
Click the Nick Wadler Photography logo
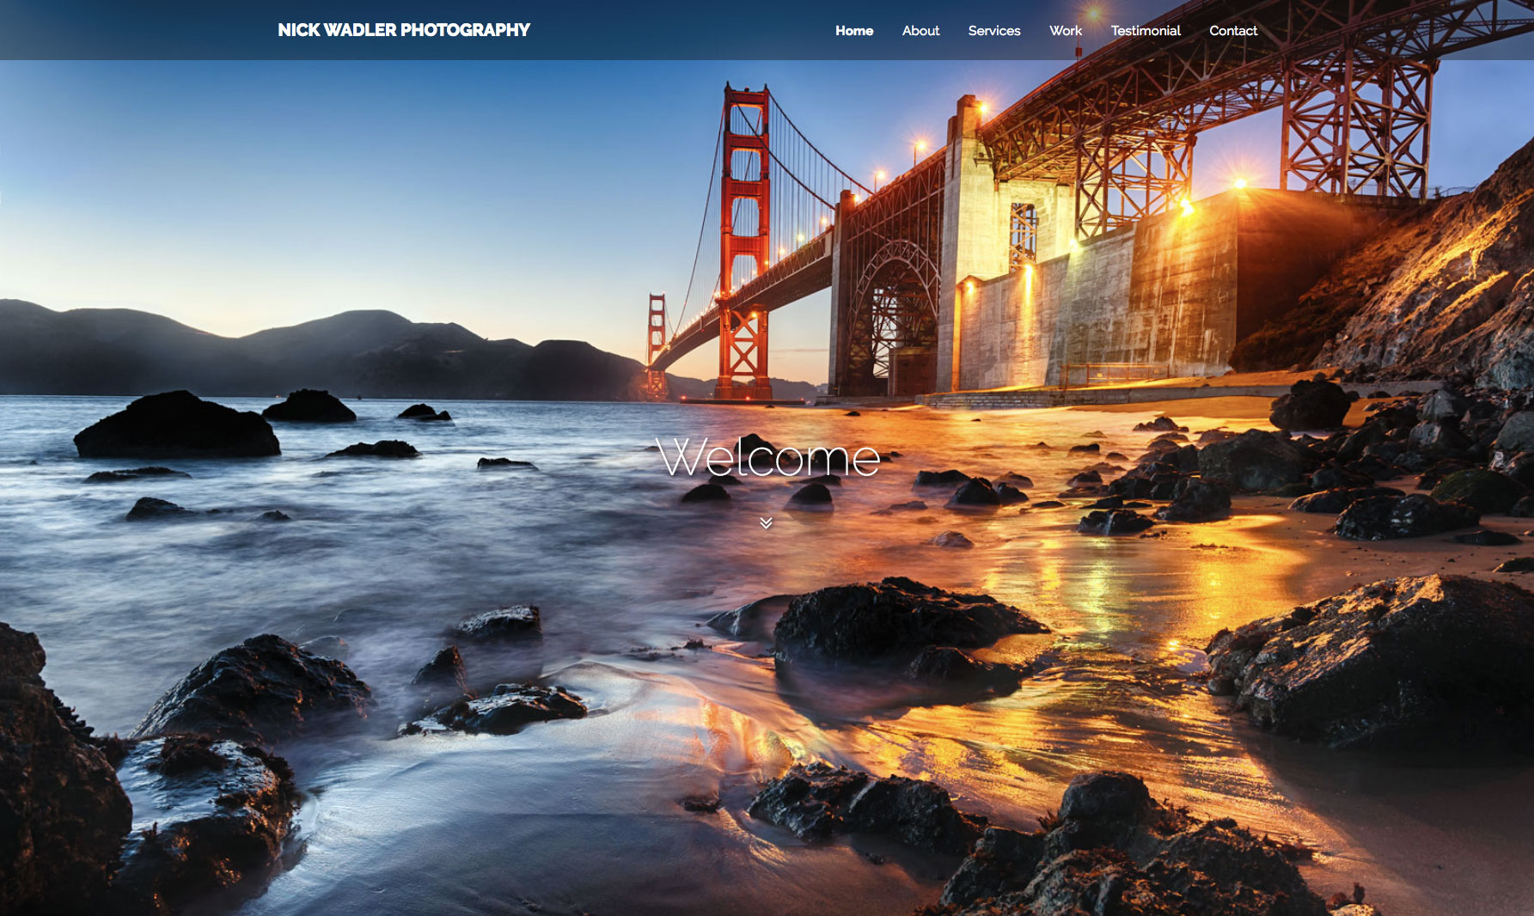point(403,30)
